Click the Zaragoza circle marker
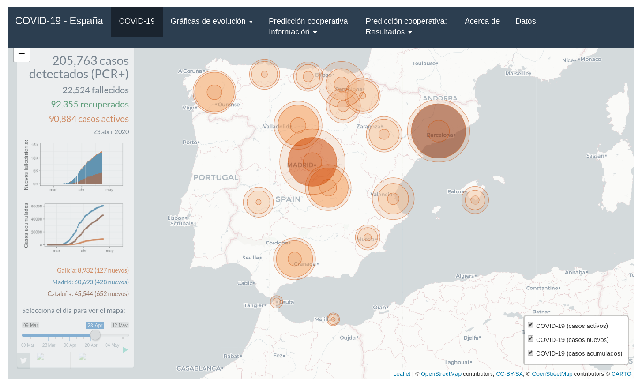642x383 pixels. pos(384,134)
